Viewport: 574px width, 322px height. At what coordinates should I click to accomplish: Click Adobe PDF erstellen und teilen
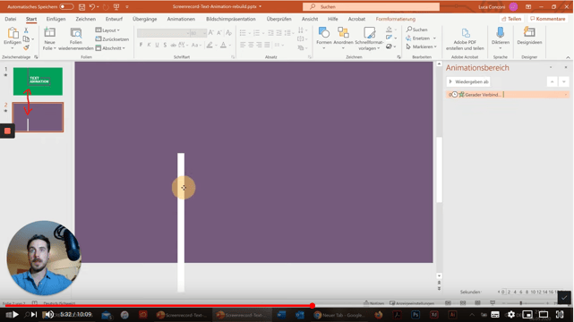(465, 38)
